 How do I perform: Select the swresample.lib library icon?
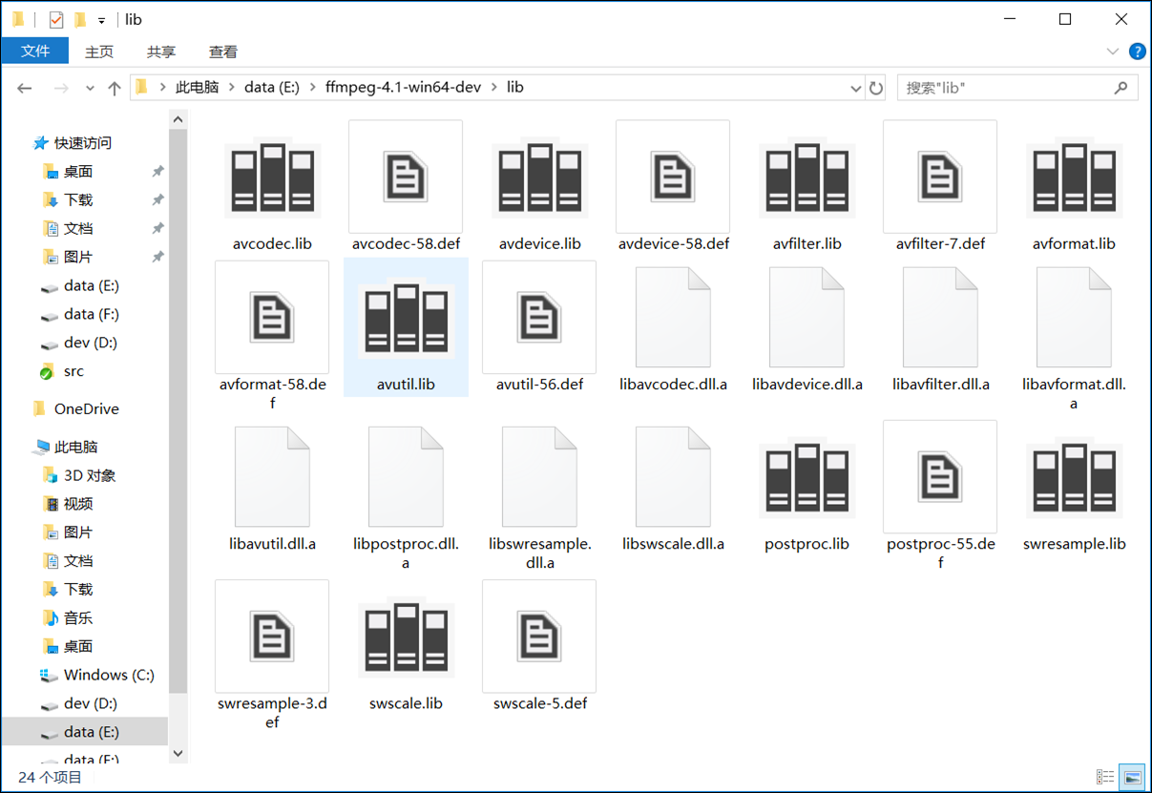coord(1074,479)
